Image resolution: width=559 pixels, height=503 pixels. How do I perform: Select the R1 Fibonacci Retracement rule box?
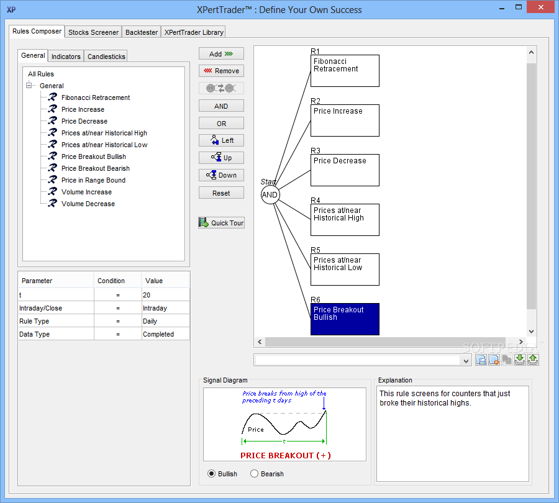[x=345, y=71]
